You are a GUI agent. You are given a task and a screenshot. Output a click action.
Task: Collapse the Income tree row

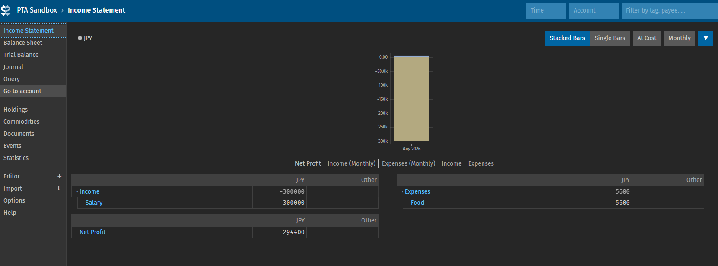tap(77, 191)
